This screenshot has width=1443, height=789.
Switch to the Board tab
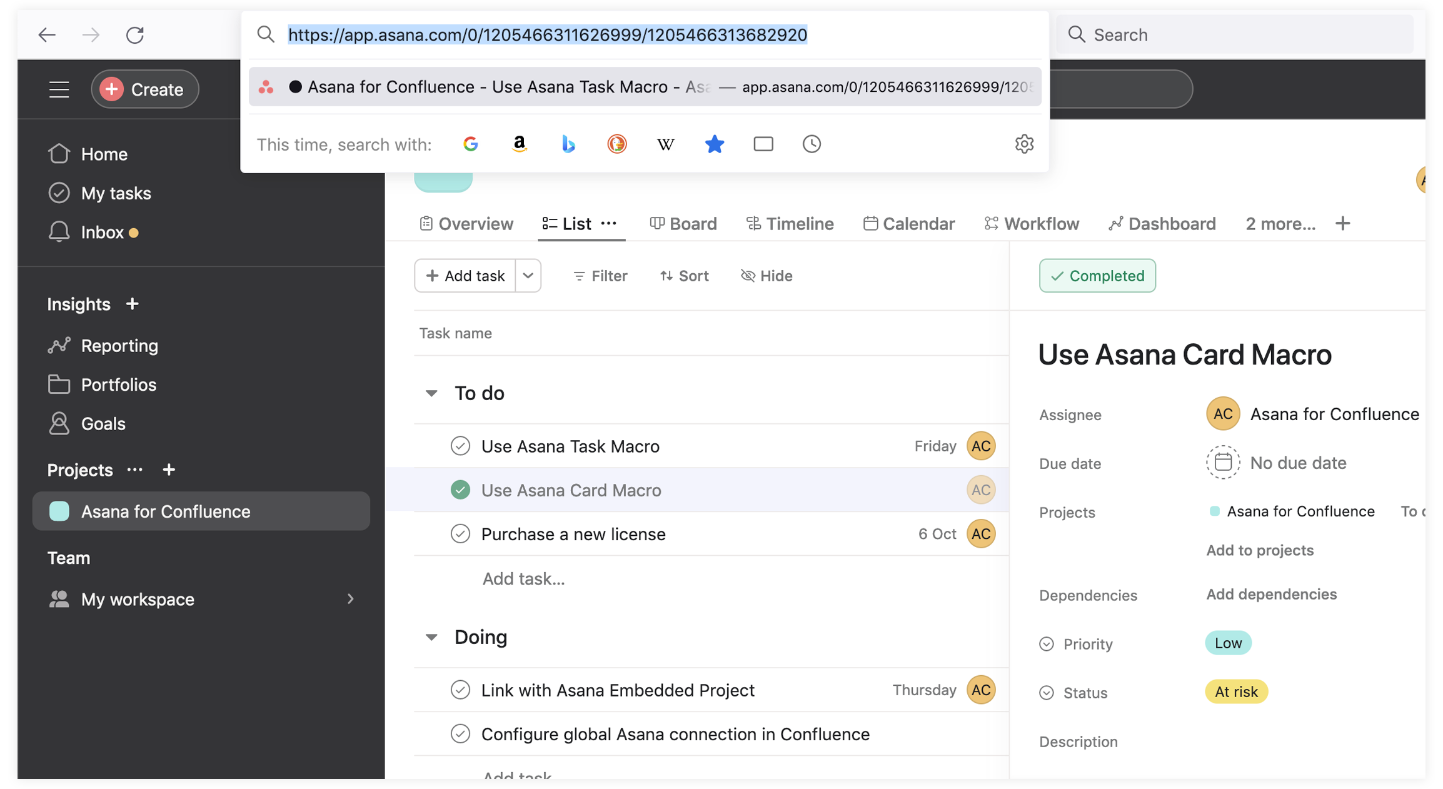683,224
